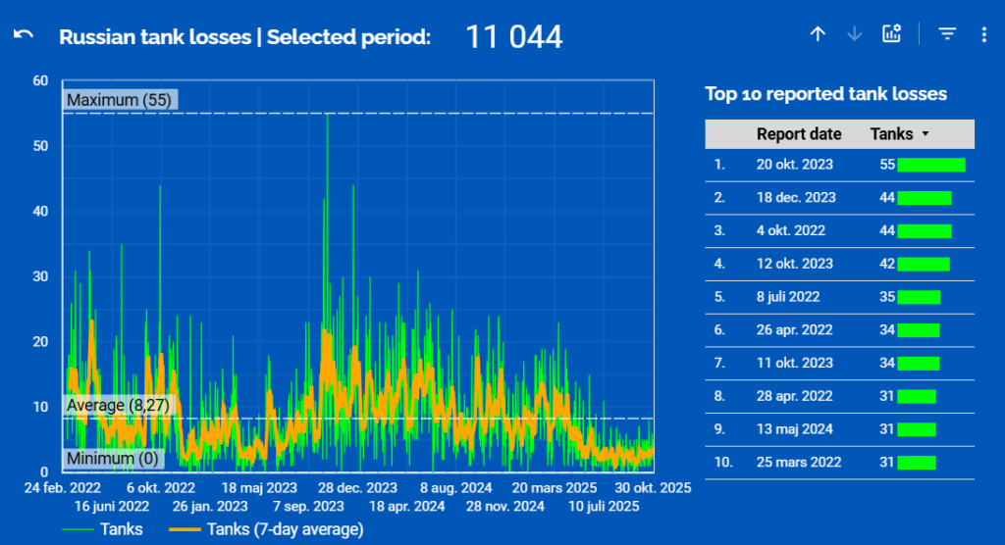Click the drill down arrow icon

(854, 34)
